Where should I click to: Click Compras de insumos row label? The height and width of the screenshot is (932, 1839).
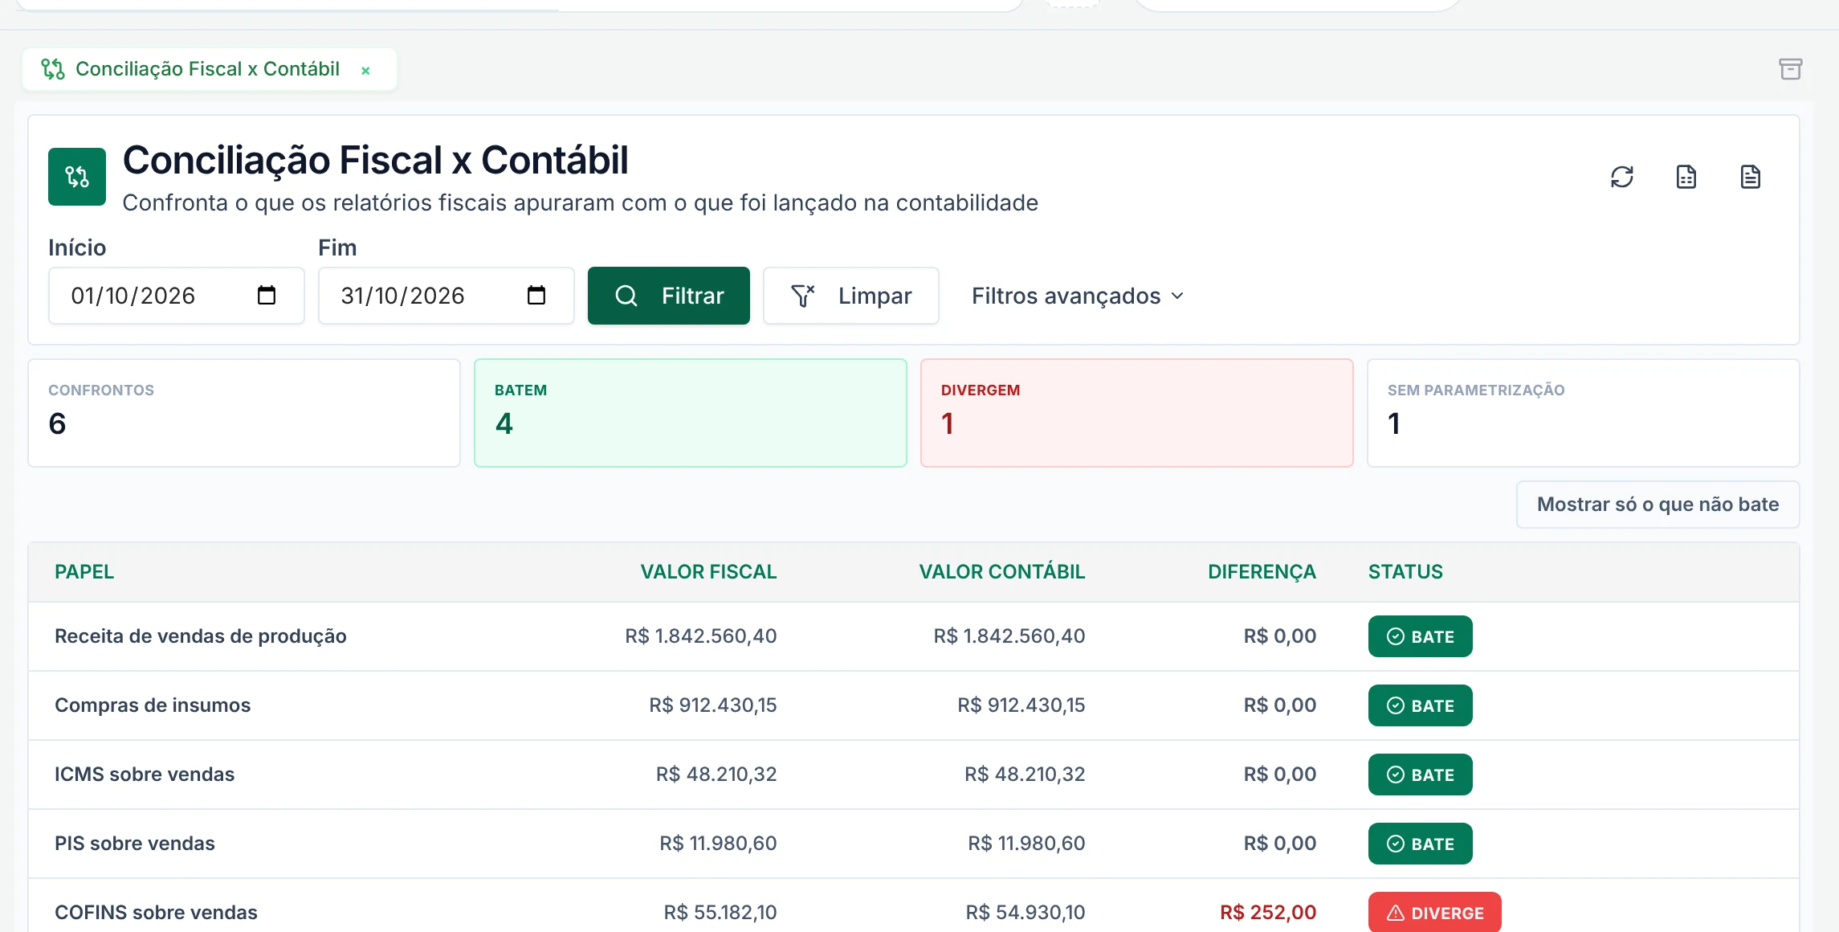tap(153, 705)
